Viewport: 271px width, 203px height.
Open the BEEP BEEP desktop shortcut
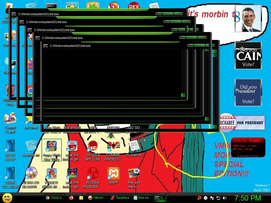click(10, 150)
